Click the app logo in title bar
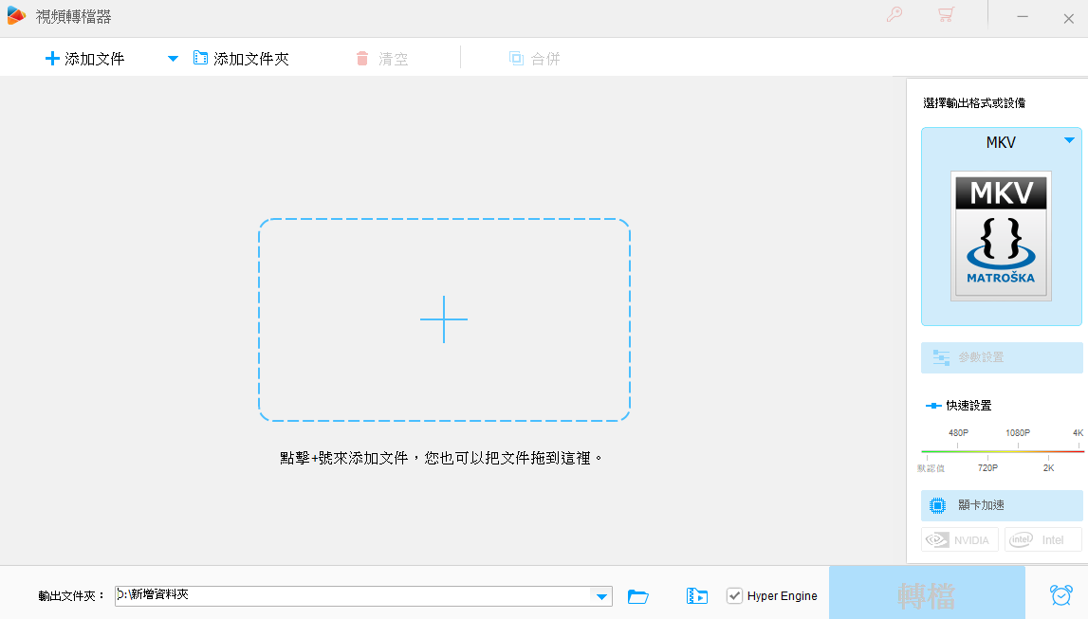The height and width of the screenshot is (619, 1088). (x=16, y=16)
